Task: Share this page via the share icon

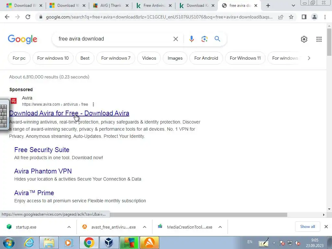Action: click(x=281, y=17)
